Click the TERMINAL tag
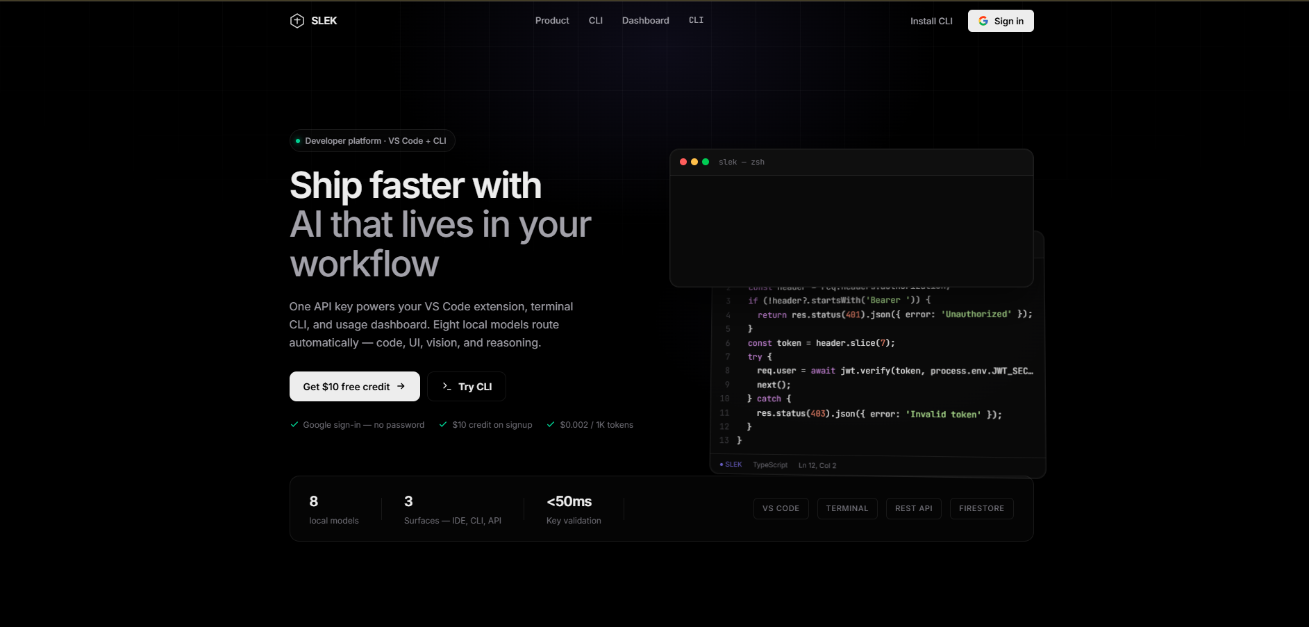The image size is (1309, 627). point(847,508)
